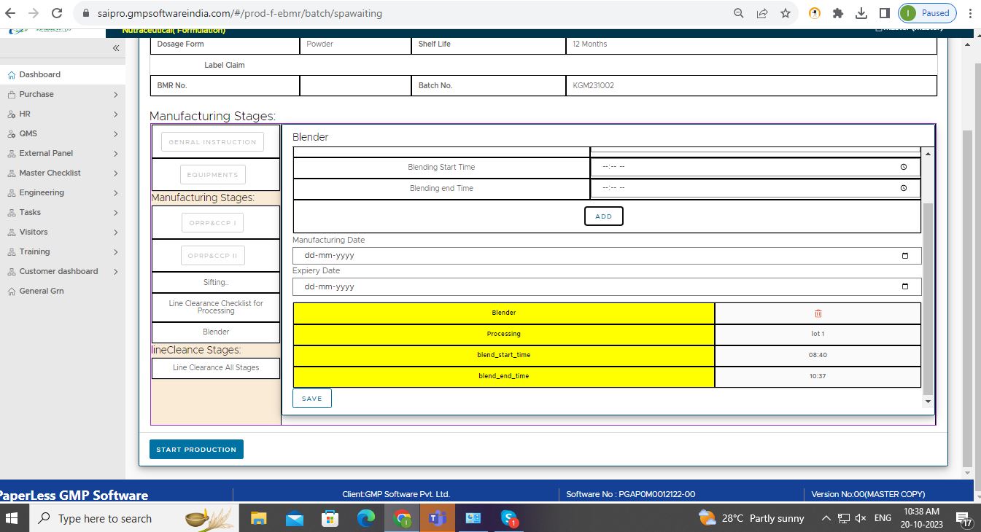Viewport: 981px width, 532px height.
Task: Click the ADD button
Action: pos(603,216)
